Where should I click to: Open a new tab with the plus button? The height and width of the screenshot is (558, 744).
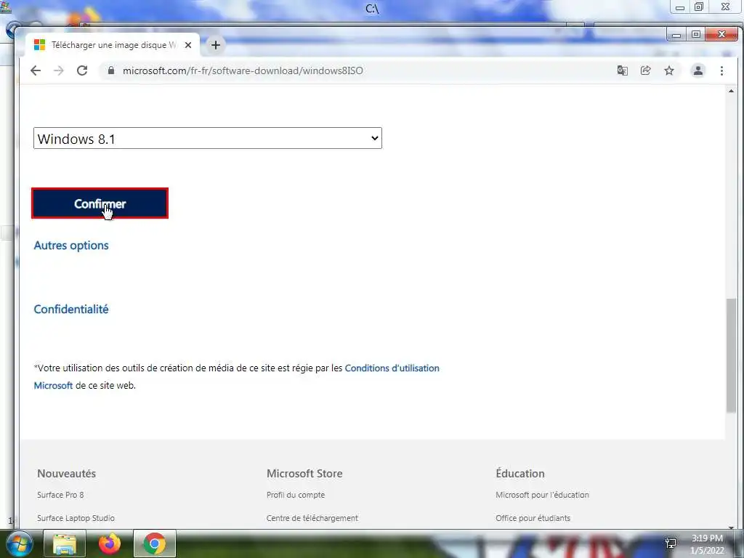(x=215, y=45)
